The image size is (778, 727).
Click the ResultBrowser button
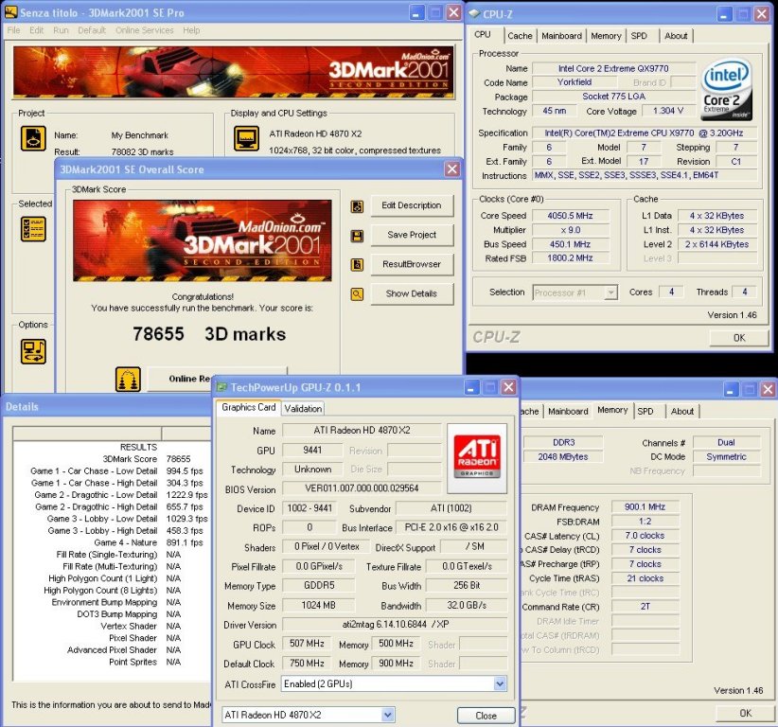click(412, 264)
